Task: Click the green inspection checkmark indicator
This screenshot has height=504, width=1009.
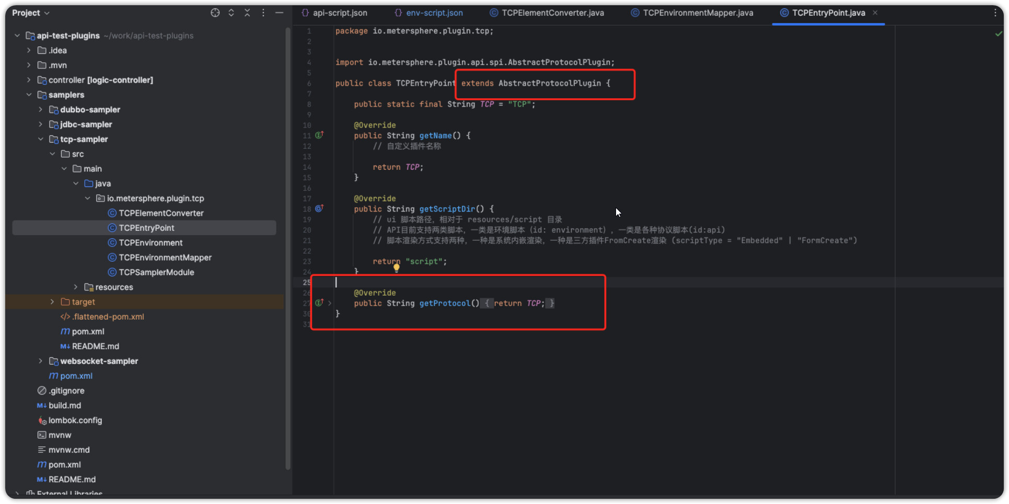Action: click(999, 33)
